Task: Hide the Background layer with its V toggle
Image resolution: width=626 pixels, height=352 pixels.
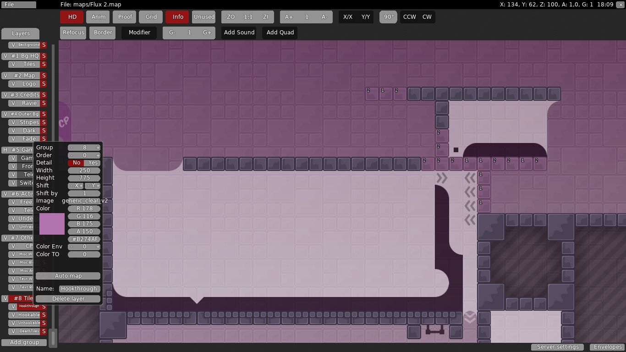Action: click(x=13, y=45)
